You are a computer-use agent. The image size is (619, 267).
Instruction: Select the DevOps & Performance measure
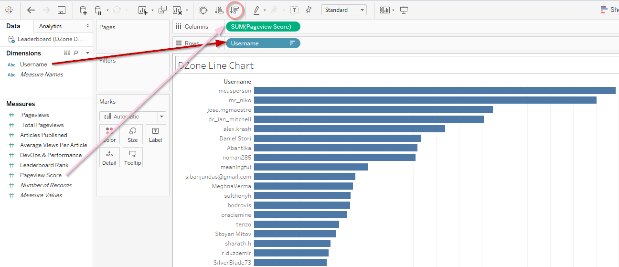tap(51, 155)
